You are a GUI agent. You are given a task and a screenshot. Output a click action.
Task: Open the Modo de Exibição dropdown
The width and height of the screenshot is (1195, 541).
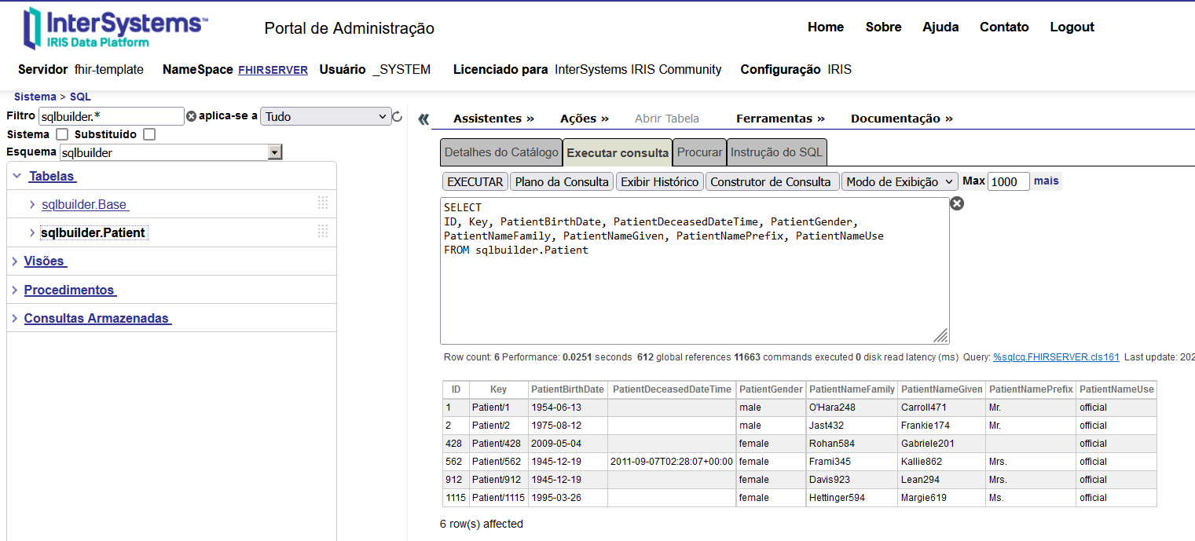click(900, 181)
